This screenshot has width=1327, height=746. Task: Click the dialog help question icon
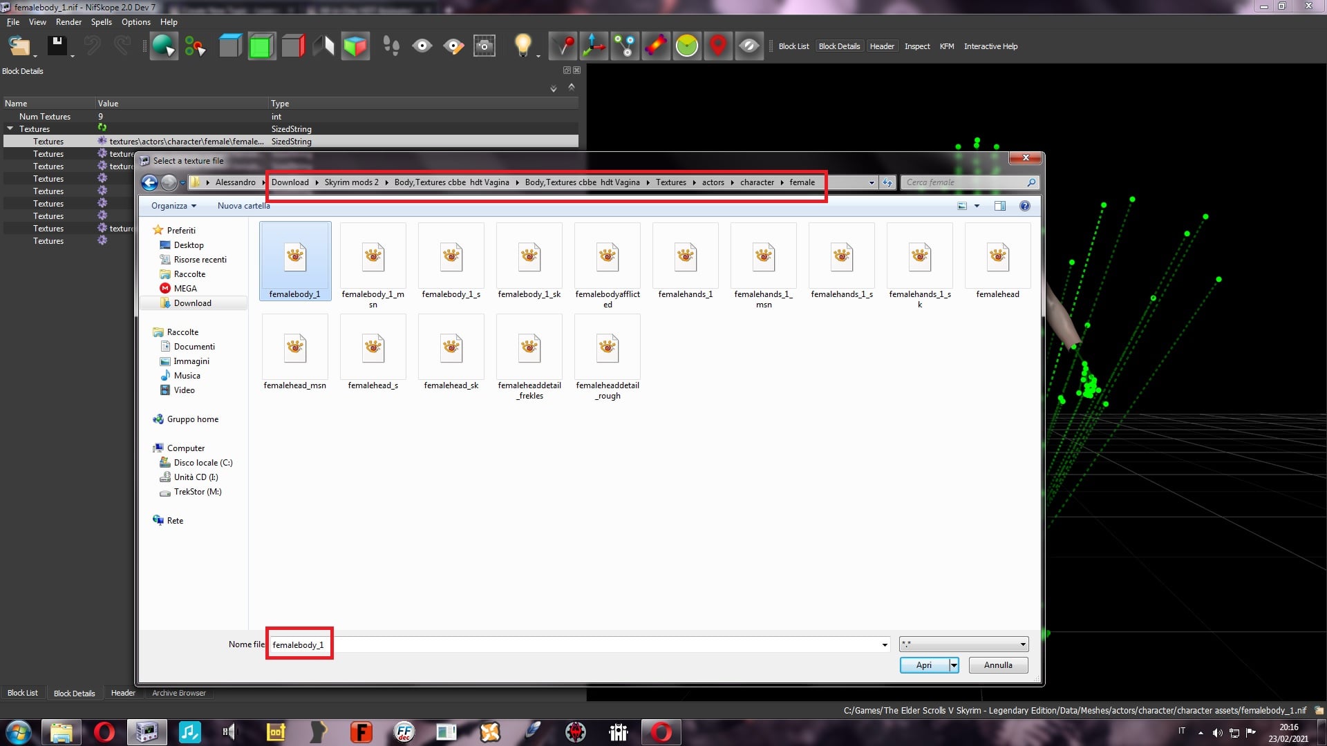click(x=1025, y=206)
